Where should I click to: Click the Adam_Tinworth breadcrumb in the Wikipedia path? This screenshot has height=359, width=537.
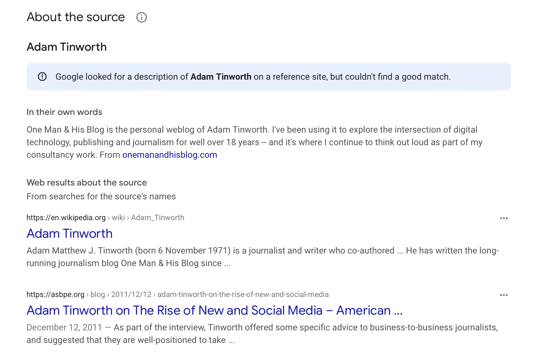(157, 218)
